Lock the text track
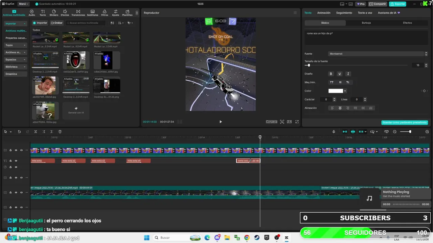 click(x=10, y=161)
